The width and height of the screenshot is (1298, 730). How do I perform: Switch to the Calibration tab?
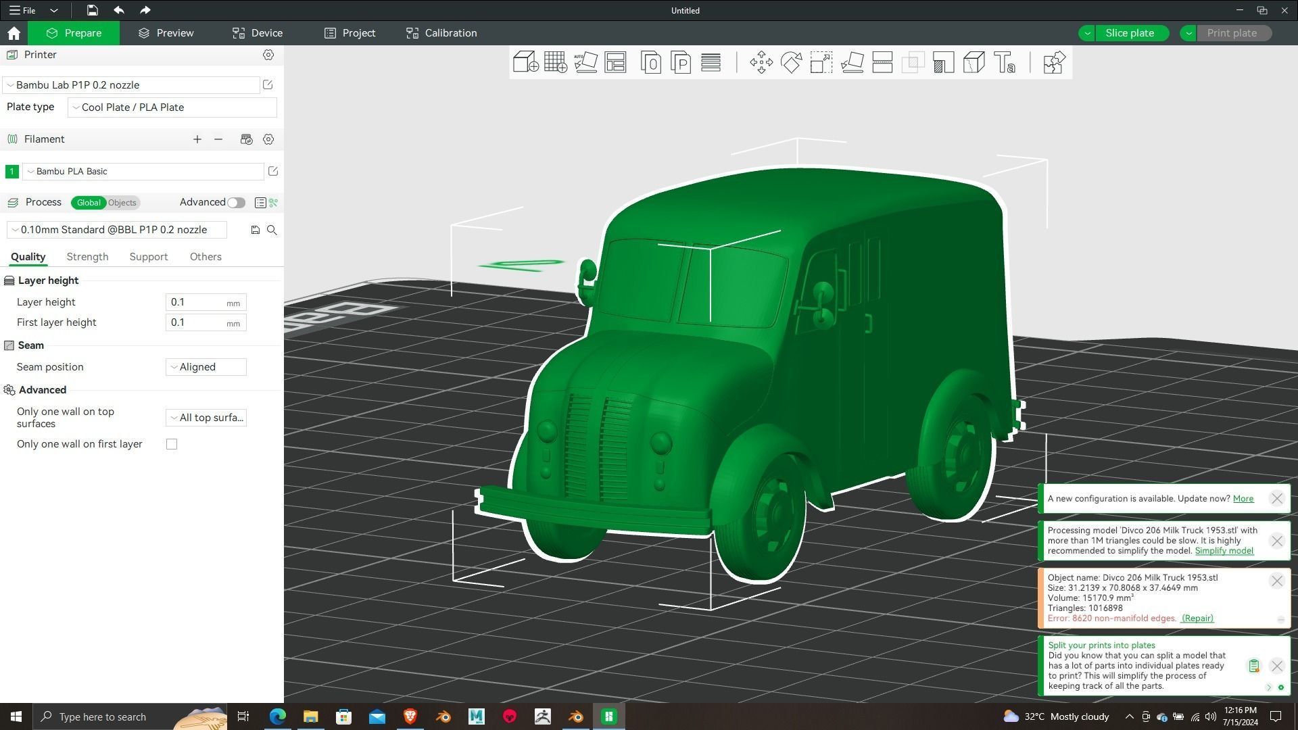(x=441, y=33)
